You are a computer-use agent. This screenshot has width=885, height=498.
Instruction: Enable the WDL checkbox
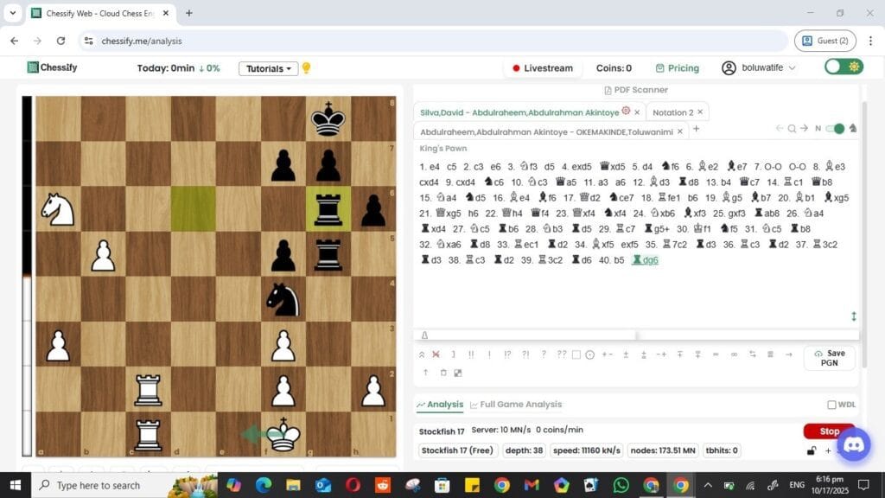point(831,405)
